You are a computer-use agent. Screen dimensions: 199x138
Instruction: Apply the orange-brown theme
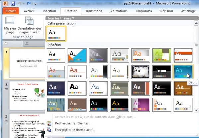(183, 88)
